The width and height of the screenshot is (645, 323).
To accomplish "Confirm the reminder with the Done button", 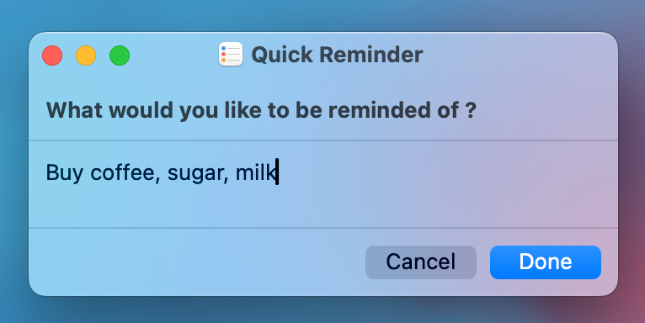I will point(546,262).
